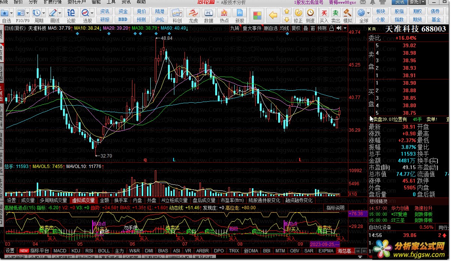Toggle 重大事件 major events display

(x=252, y=28)
